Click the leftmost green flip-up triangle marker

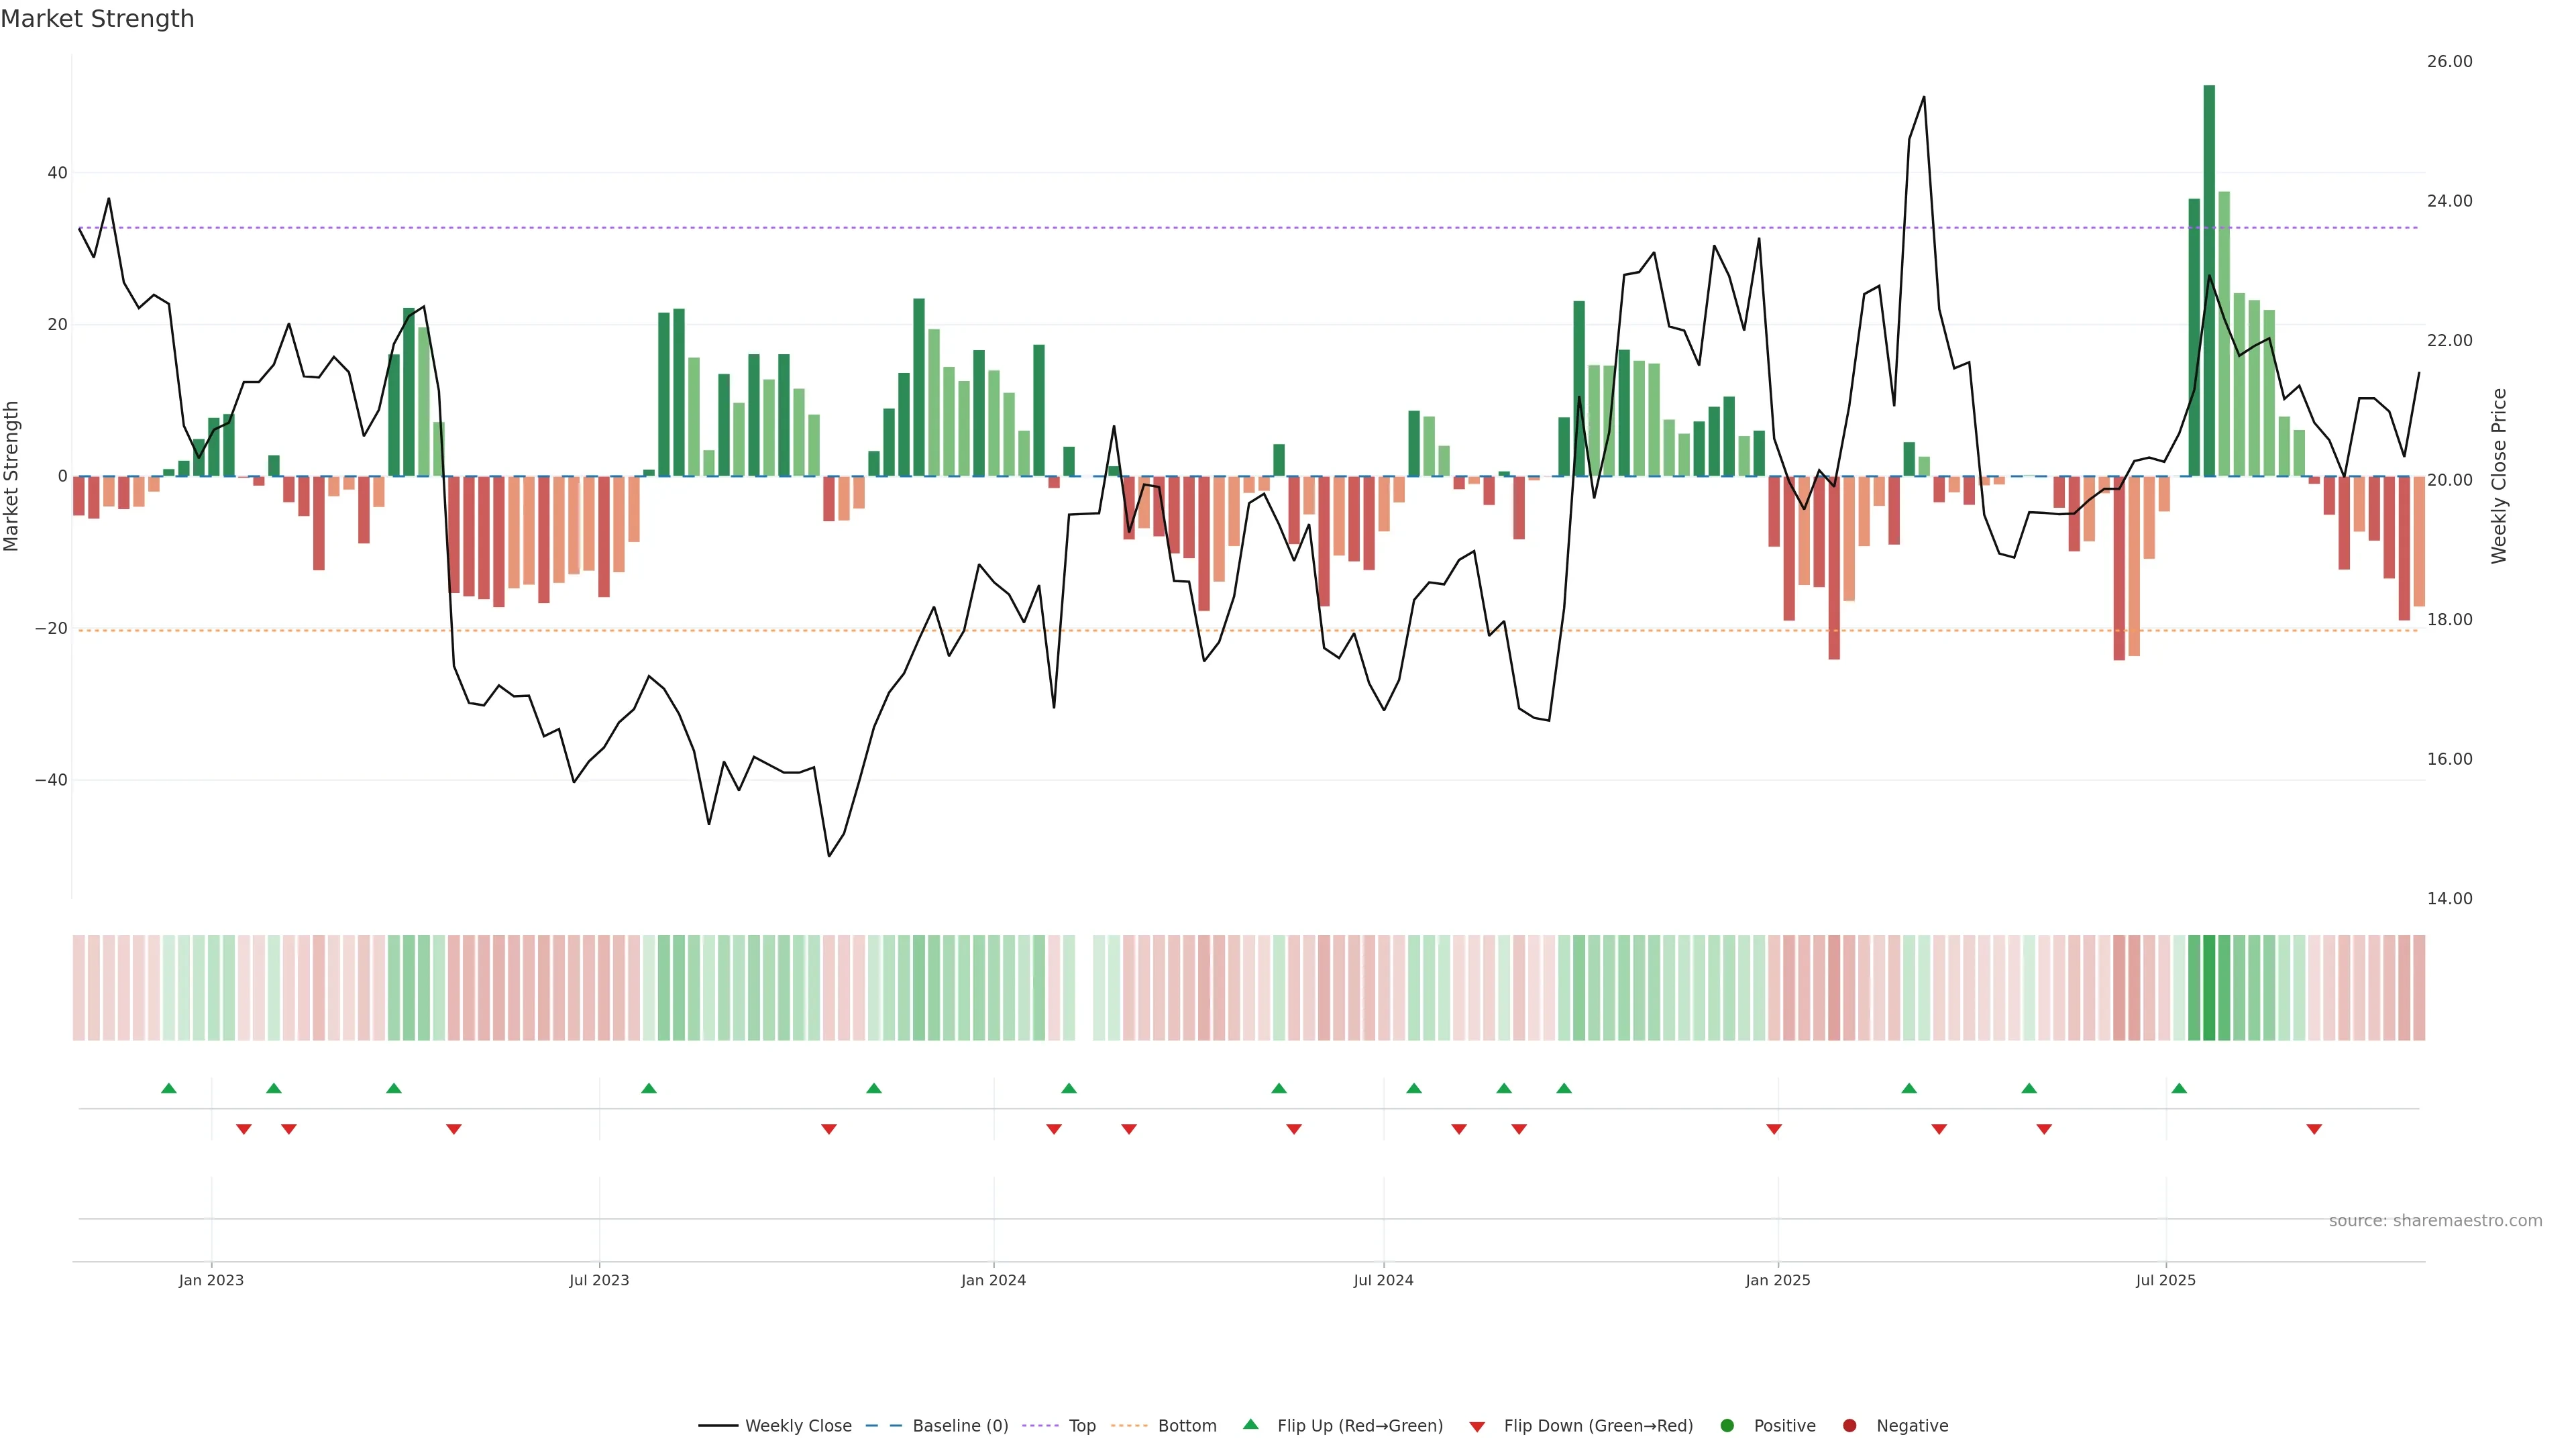[x=169, y=1088]
